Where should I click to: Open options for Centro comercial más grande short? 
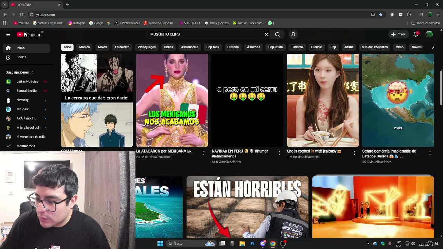coord(430,153)
